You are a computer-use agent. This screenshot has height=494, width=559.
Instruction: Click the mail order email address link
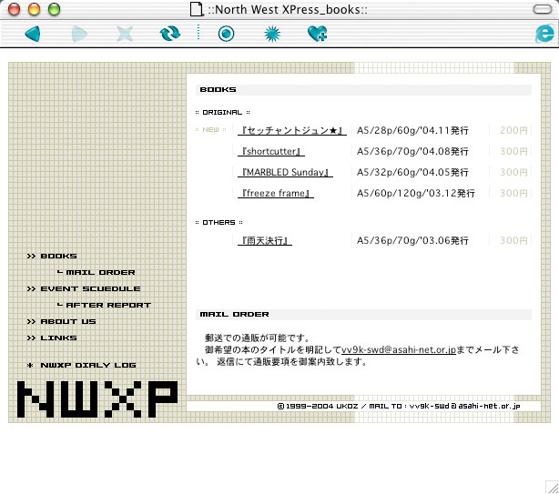tap(398, 349)
